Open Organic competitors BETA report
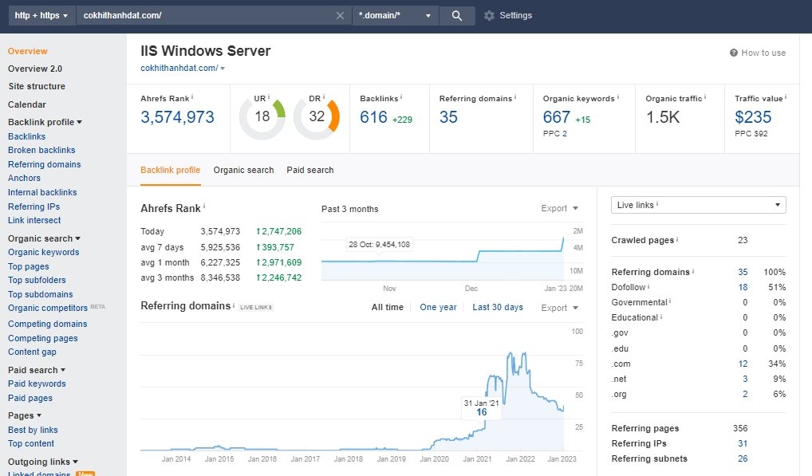The image size is (812, 476). pyautogui.click(x=48, y=309)
